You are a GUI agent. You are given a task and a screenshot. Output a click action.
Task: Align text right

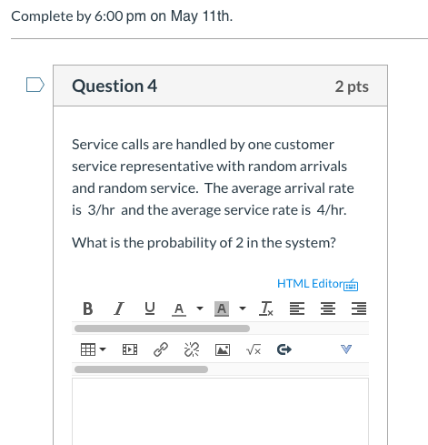[359, 308]
